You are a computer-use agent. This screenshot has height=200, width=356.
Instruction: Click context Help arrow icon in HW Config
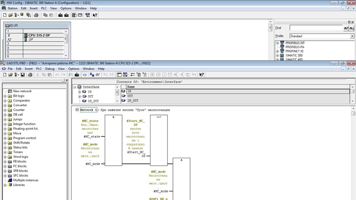pyautogui.click(x=95, y=15)
